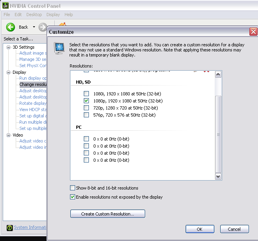Click the grey Forward arrow icon
258x241 pixels.
click(x=42, y=27)
